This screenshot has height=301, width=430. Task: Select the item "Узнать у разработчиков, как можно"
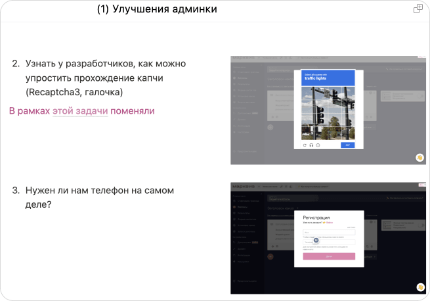point(106,64)
